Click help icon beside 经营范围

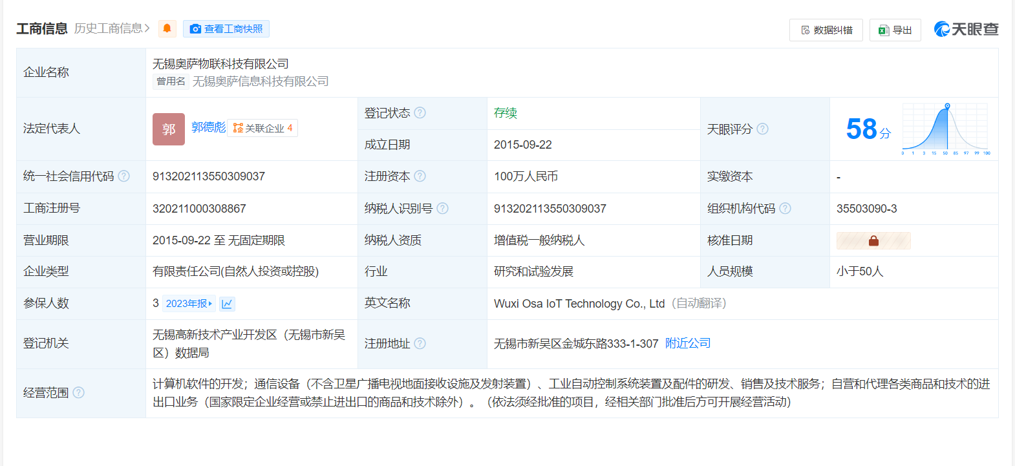pos(78,392)
